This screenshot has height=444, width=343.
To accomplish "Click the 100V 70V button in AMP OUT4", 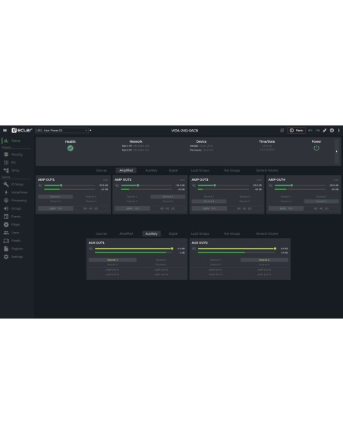I will click(x=286, y=208).
